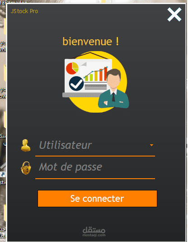Click the bienvenue ! heading text
The width and height of the screenshot is (188, 242).
point(91,41)
